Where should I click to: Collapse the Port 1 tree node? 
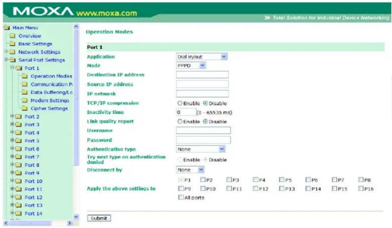(12, 67)
